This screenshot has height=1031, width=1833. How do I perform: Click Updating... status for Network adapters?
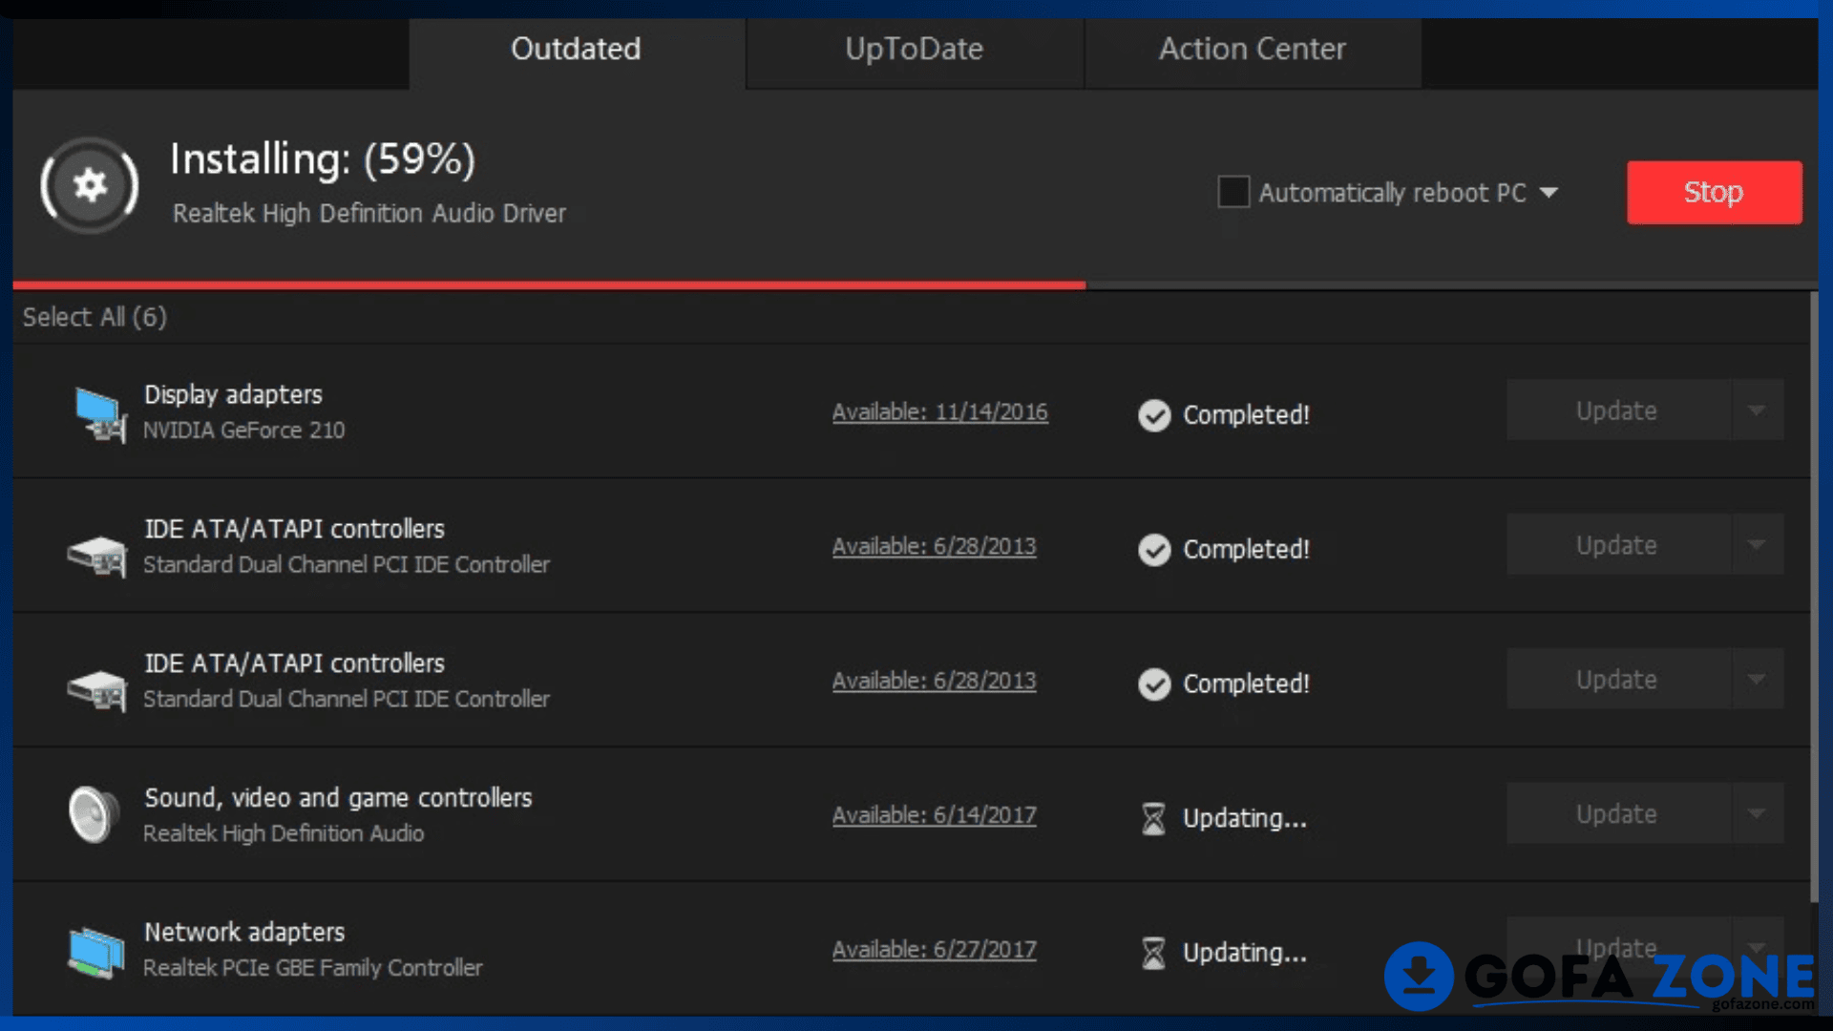(x=1245, y=954)
